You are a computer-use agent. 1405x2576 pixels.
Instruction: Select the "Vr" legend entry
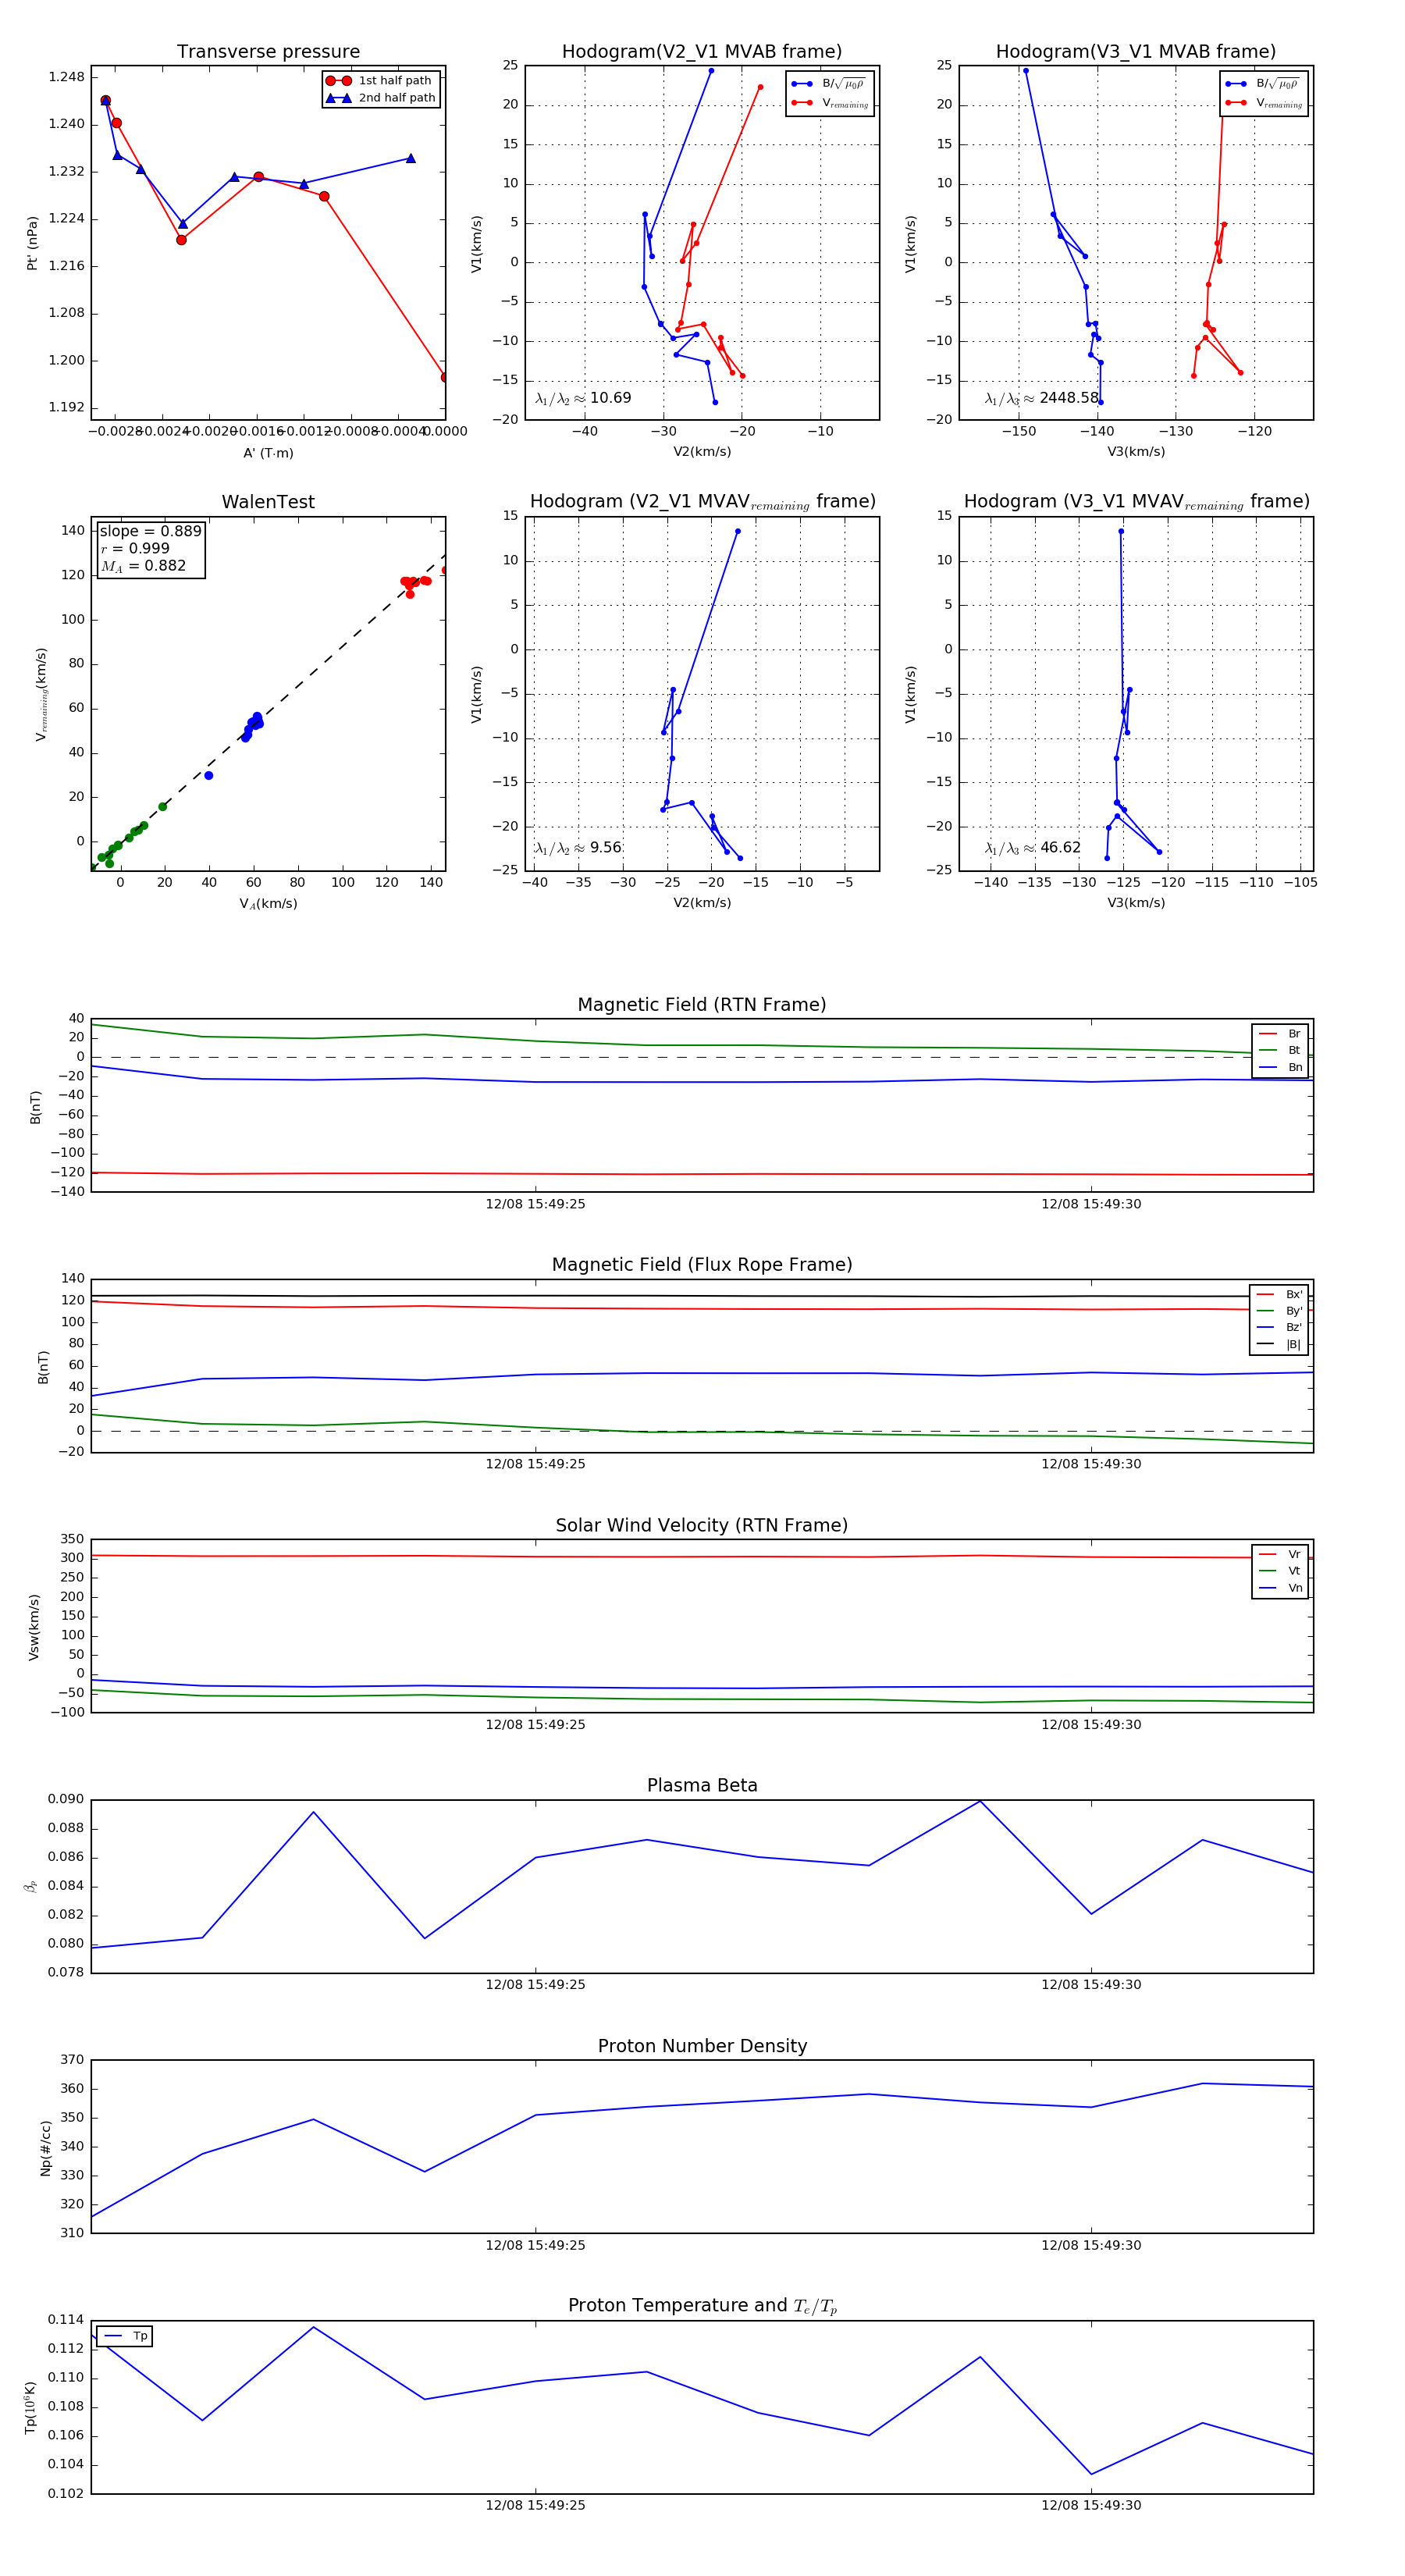1280,1555
